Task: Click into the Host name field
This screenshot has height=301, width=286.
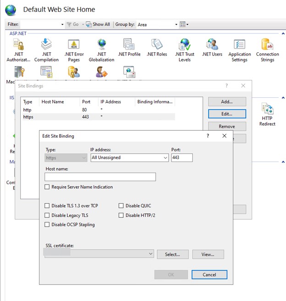Action: [100, 177]
